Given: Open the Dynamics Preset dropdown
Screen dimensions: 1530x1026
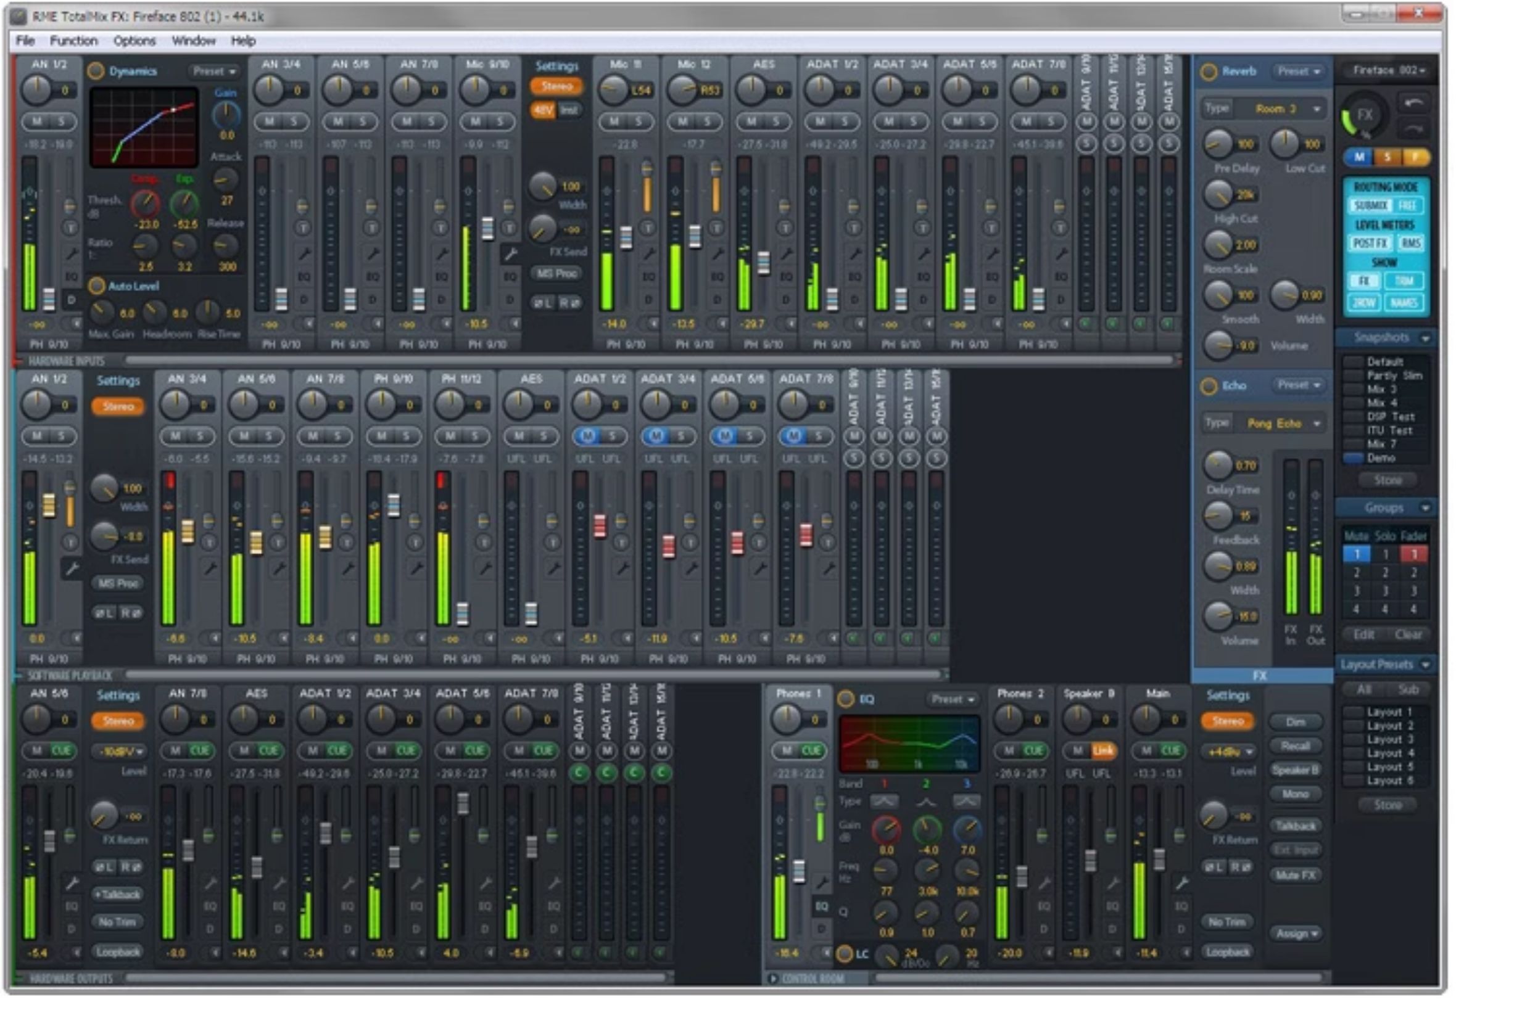Looking at the screenshot, I should click(x=215, y=71).
